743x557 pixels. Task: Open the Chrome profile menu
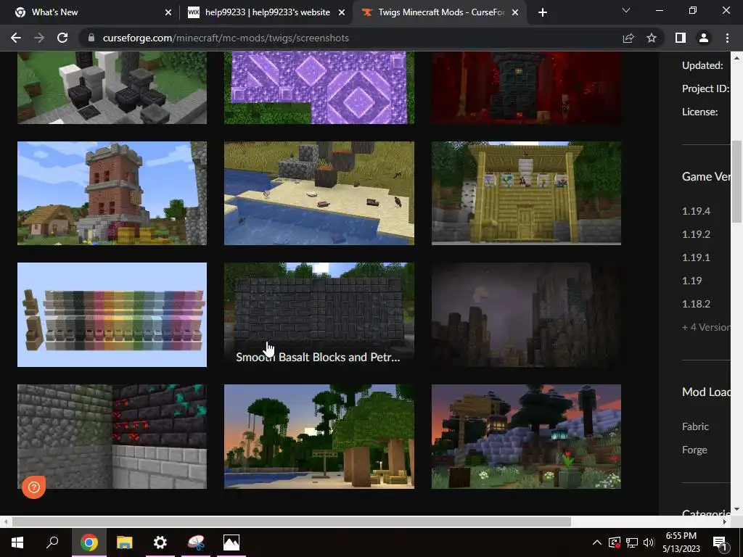(704, 38)
